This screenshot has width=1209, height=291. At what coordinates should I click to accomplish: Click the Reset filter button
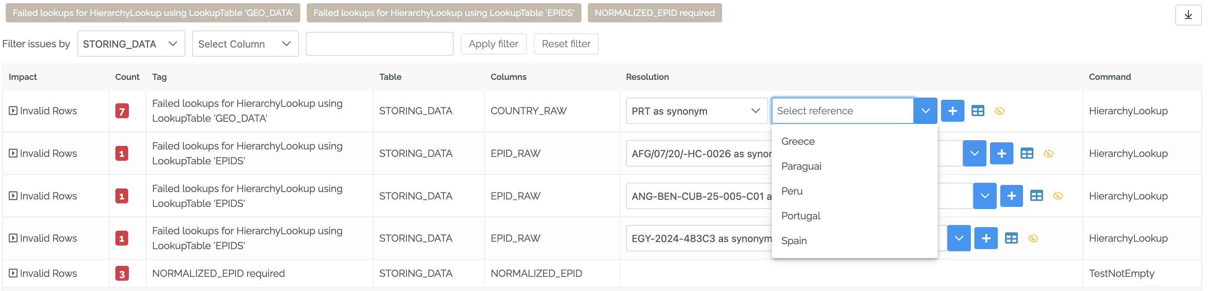pyautogui.click(x=566, y=44)
